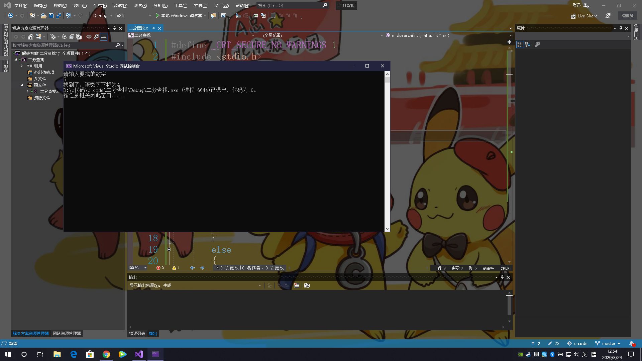
Task: Toggle pin on Solution Explorer panel
Action: [x=114, y=28]
